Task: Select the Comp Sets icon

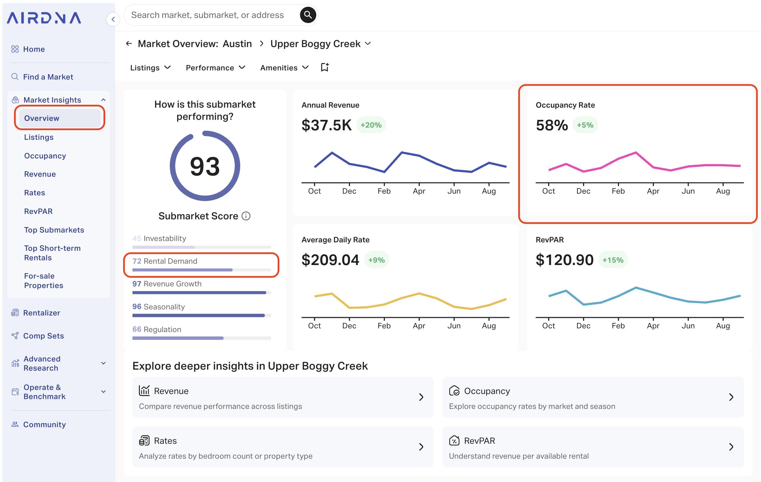Action: 15,336
